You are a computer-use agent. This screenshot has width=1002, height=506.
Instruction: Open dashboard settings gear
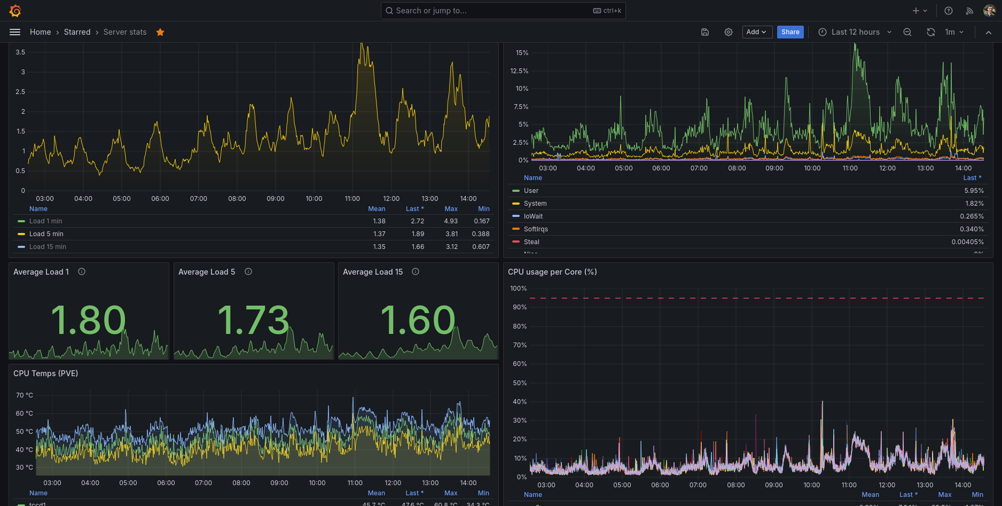coord(729,32)
